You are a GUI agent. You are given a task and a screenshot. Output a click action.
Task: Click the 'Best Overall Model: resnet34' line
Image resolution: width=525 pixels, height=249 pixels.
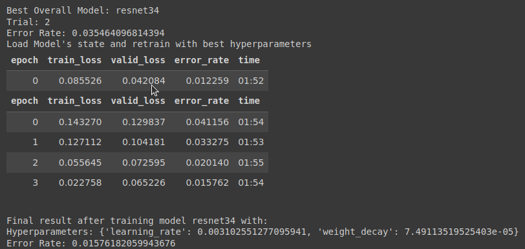click(83, 10)
